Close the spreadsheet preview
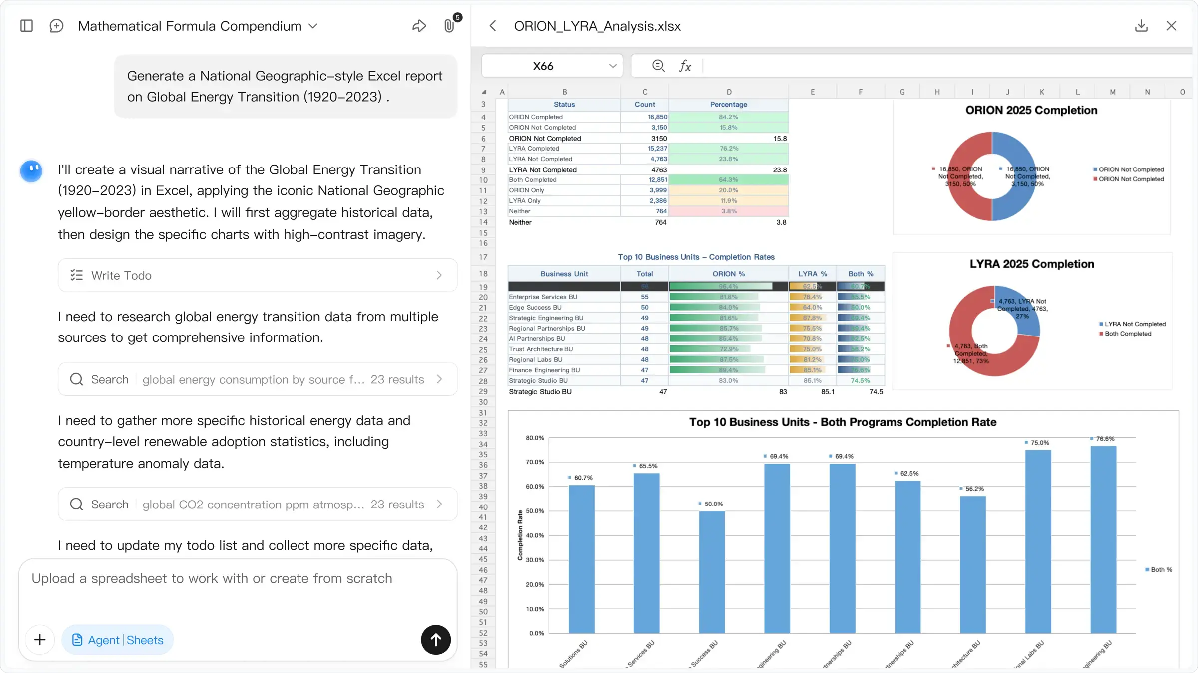Screen dimensions: 1198x673 1172,25
